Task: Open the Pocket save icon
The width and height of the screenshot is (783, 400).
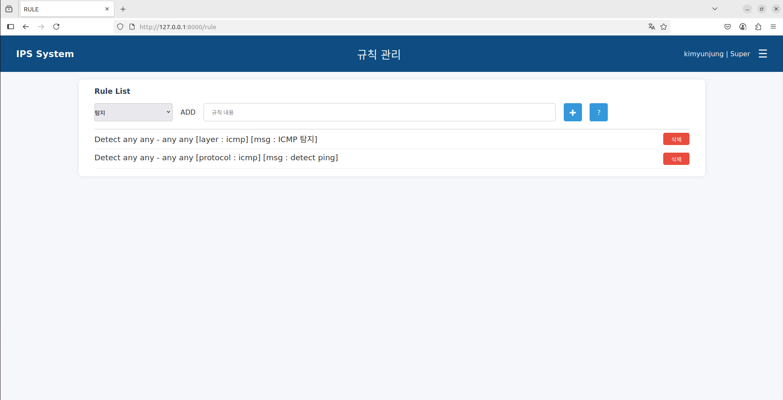Action: 728,27
